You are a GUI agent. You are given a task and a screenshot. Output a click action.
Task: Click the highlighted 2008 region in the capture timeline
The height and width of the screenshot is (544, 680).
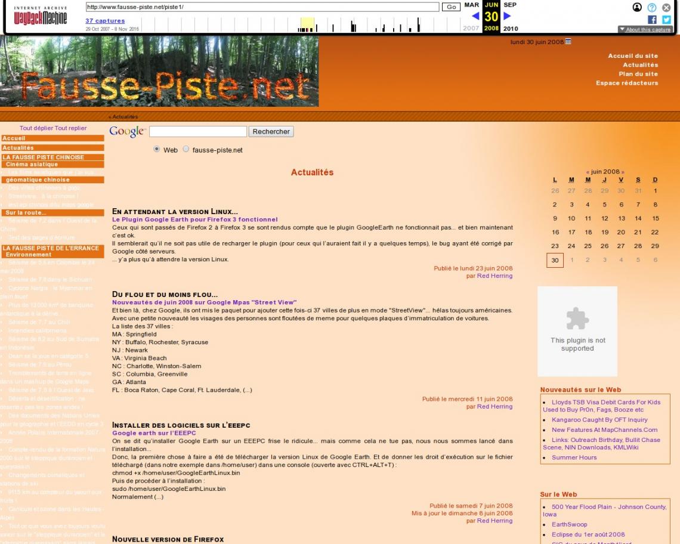[x=307, y=24]
